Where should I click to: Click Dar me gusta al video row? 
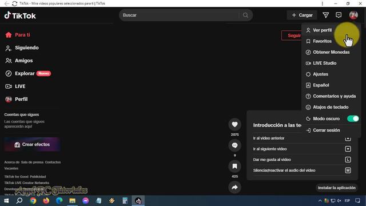[x=302, y=160]
